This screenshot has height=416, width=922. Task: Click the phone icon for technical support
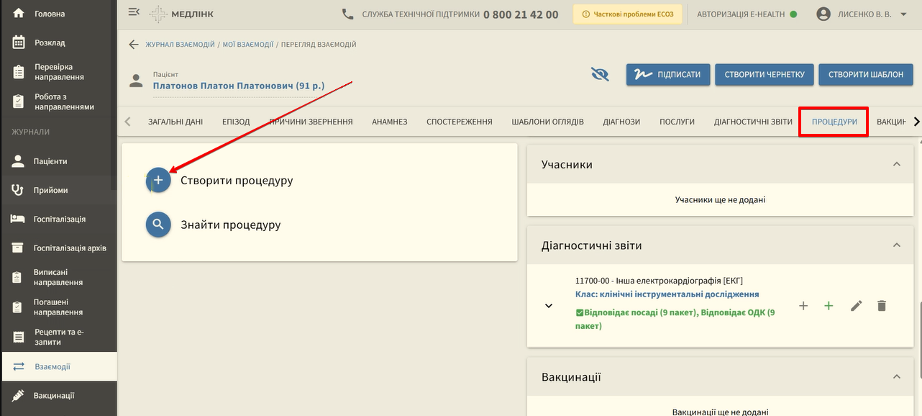(348, 14)
